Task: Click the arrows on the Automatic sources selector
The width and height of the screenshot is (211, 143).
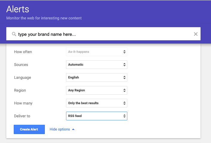Action: [124, 64]
